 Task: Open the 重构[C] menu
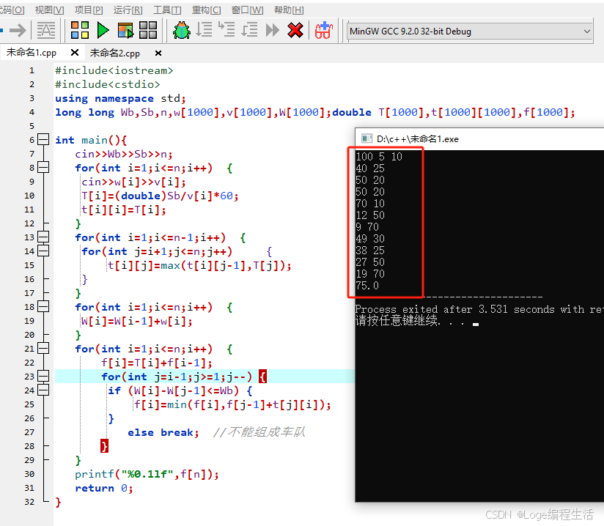(207, 10)
